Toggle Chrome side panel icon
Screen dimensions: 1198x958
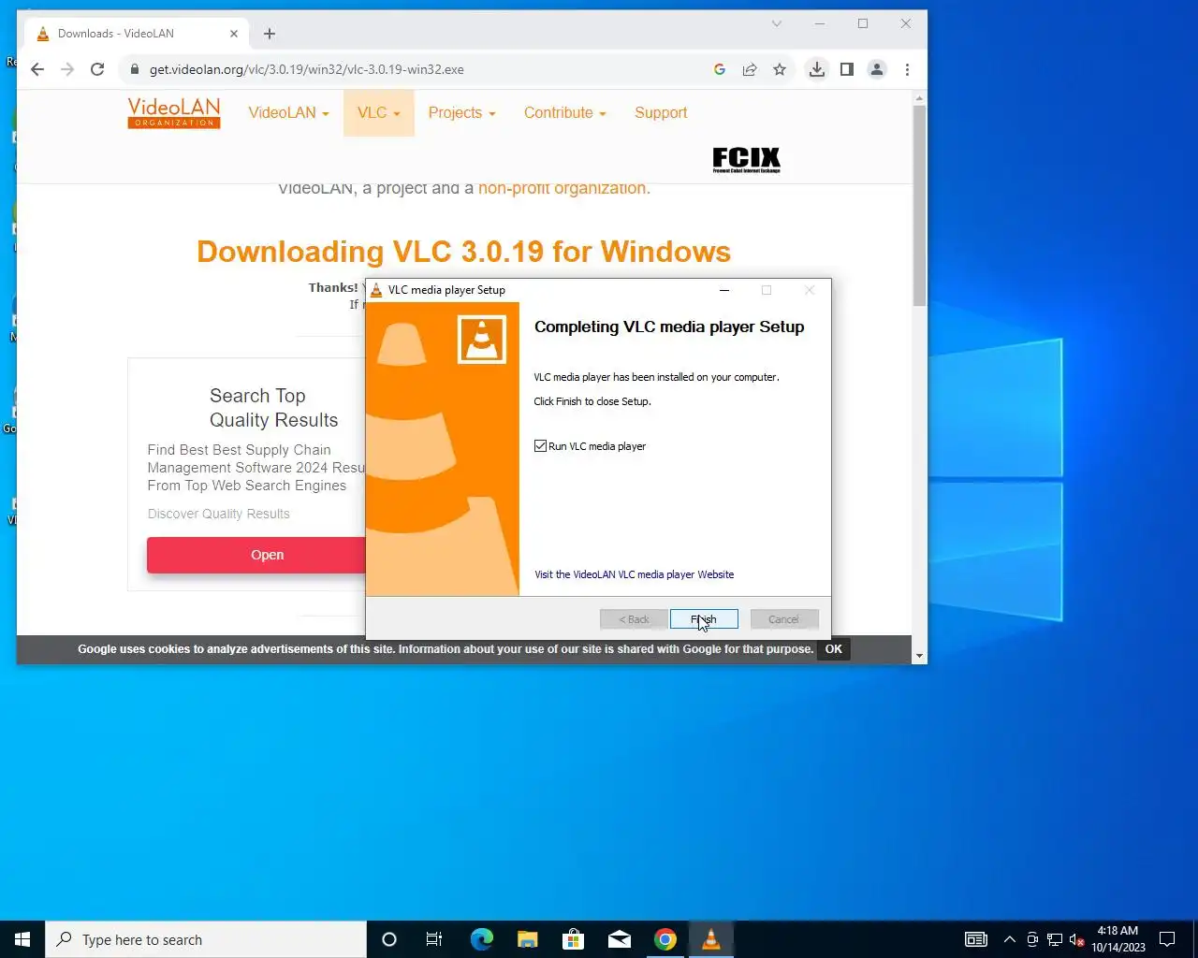pyautogui.click(x=847, y=69)
